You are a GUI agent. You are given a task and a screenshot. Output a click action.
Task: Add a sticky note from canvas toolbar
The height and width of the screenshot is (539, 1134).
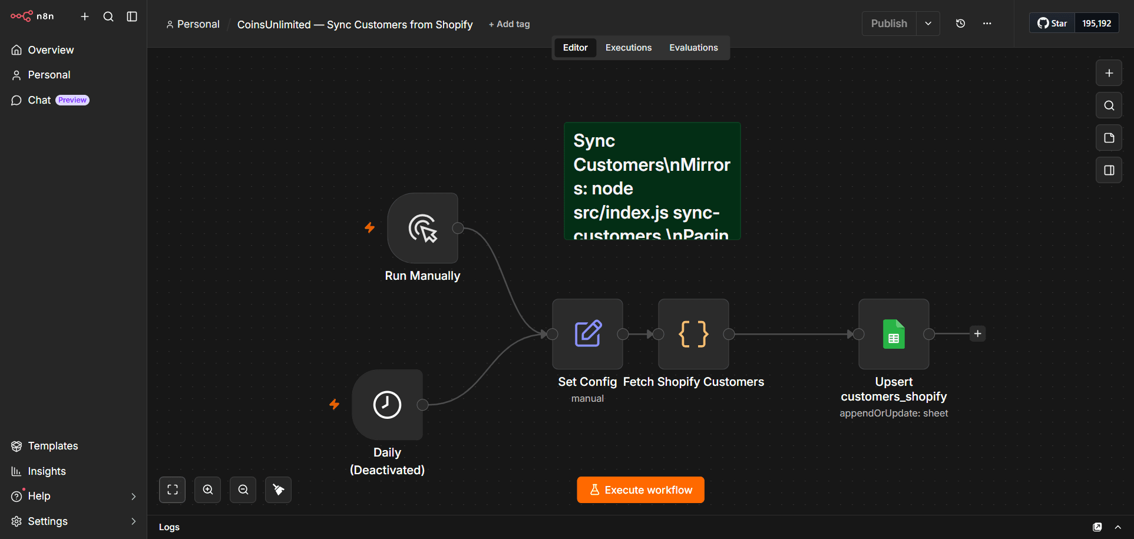tap(1109, 138)
